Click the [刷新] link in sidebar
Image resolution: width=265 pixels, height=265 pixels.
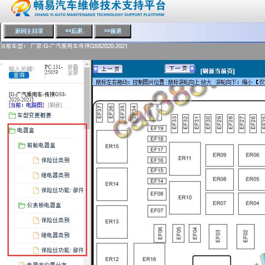tap(55, 105)
